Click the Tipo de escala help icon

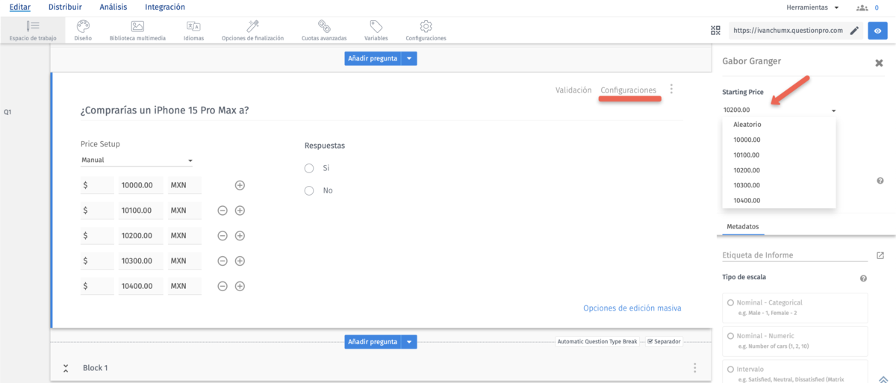point(863,278)
